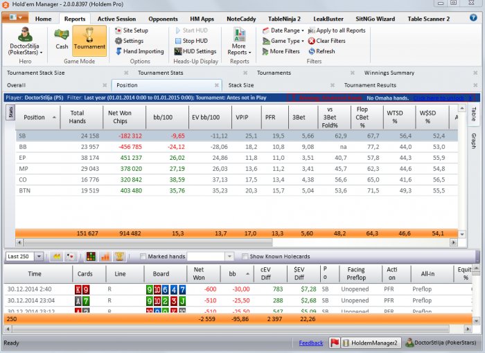485x353 pixels.
Task: Click the Feedback link
Action: point(311,343)
